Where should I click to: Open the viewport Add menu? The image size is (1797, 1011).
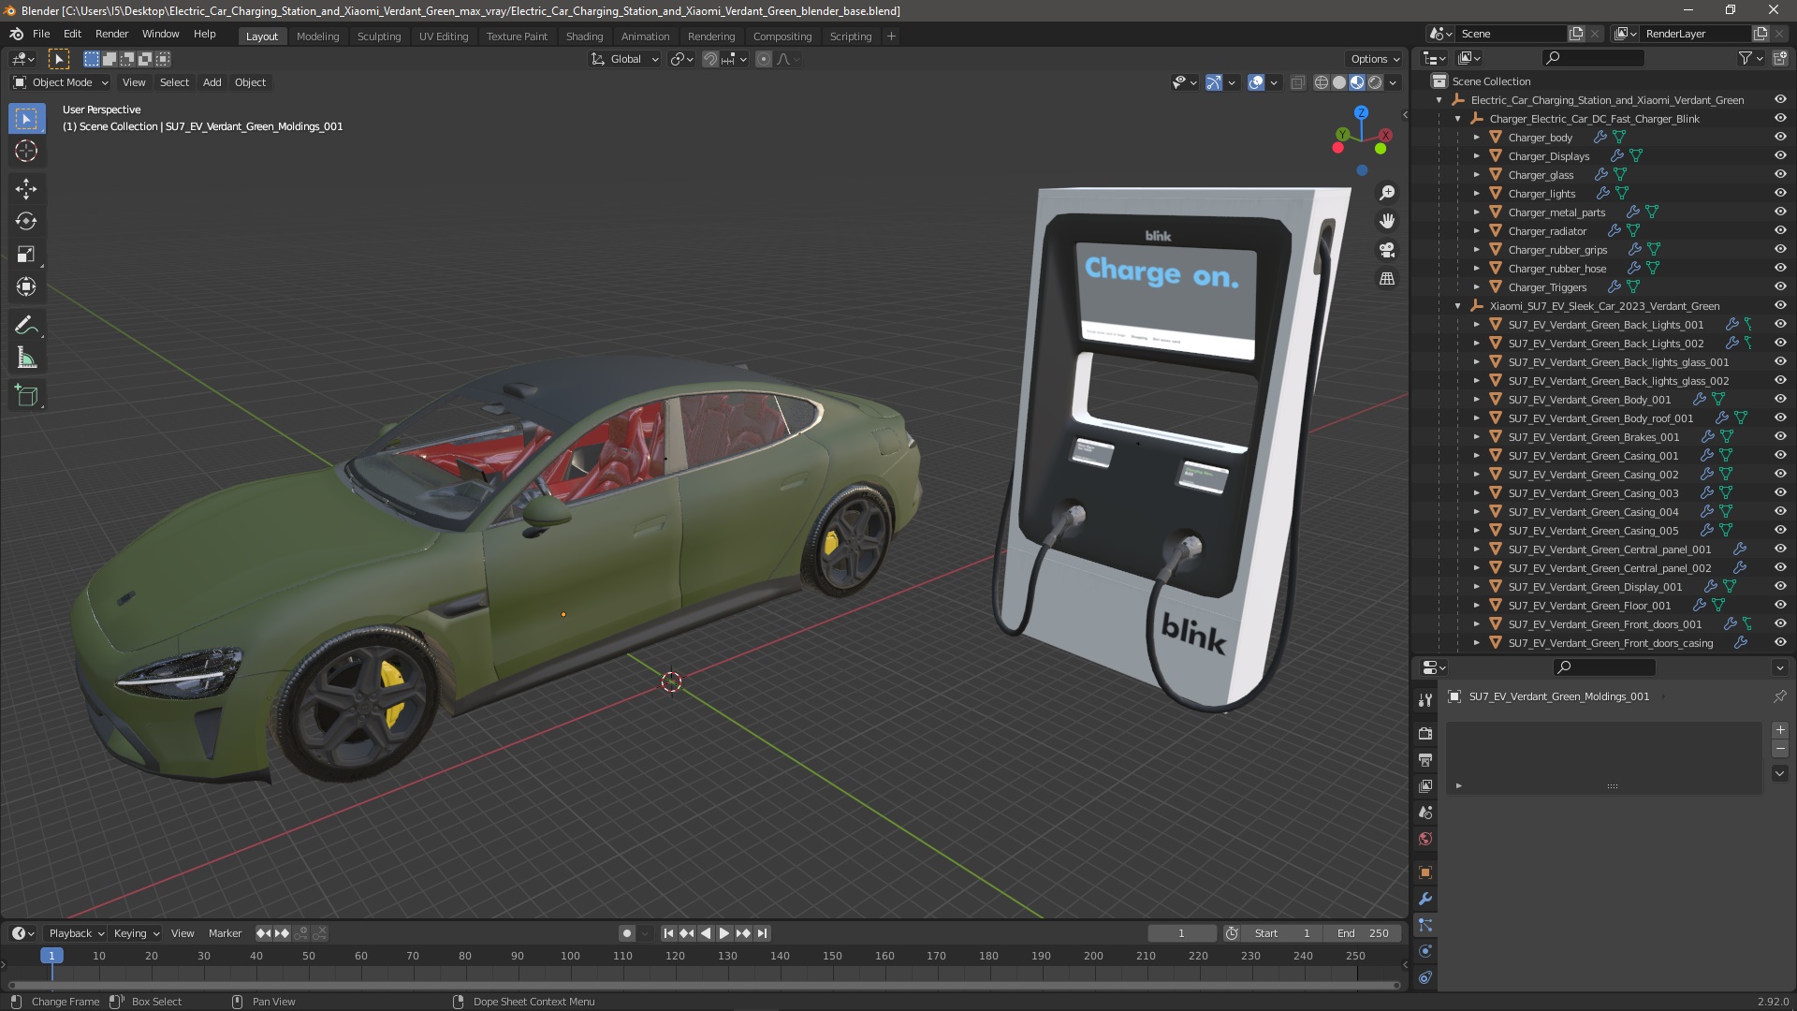[212, 82]
